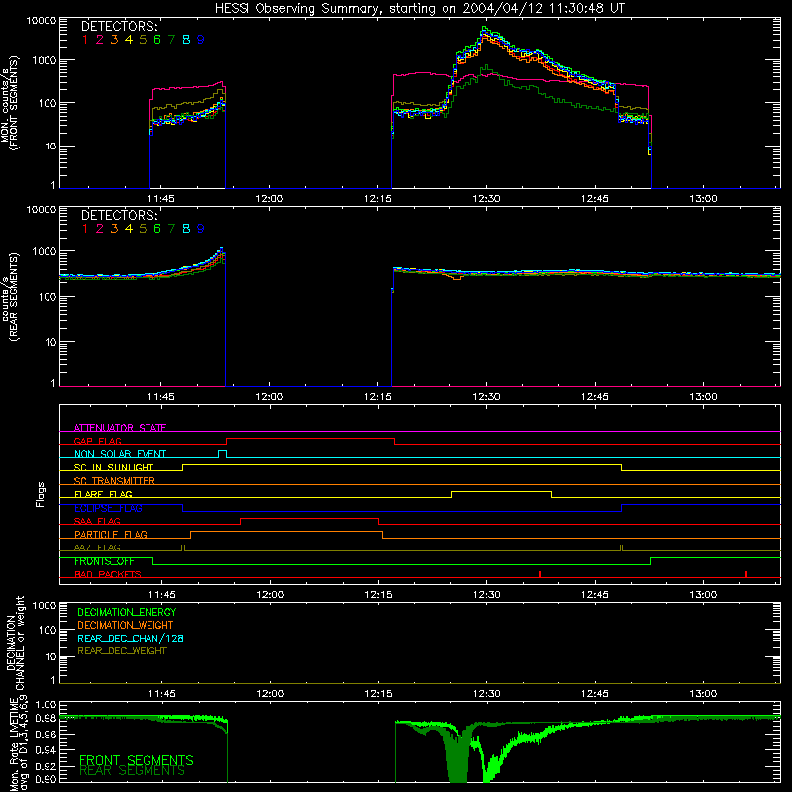Click the flare peak in the front segments plot
The width and height of the screenshot is (792, 792).
pyautogui.click(x=484, y=29)
